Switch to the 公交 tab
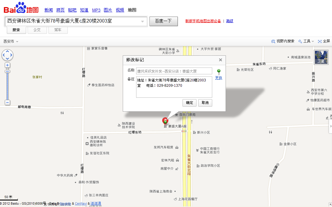 [37, 30]
